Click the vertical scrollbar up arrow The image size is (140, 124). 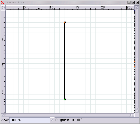137,7
